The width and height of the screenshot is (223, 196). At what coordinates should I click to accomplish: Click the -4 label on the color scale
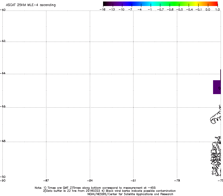(140, 10)
